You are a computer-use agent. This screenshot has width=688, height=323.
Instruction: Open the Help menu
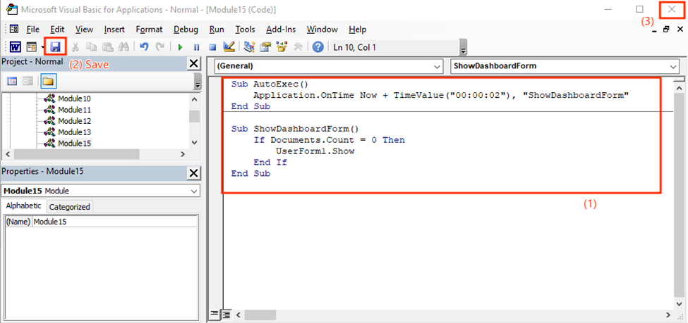tap(358, 30)
